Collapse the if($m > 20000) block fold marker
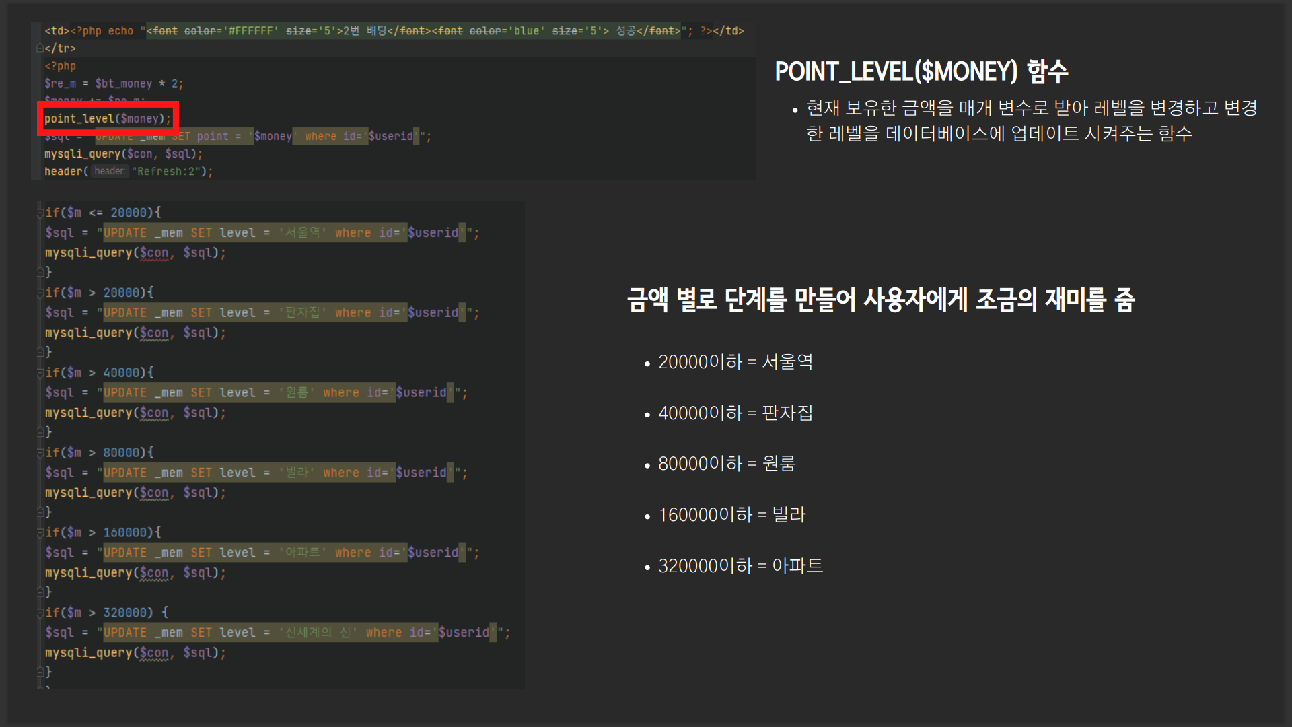This screenshot has height=727, width=1292. pos(40,293)
